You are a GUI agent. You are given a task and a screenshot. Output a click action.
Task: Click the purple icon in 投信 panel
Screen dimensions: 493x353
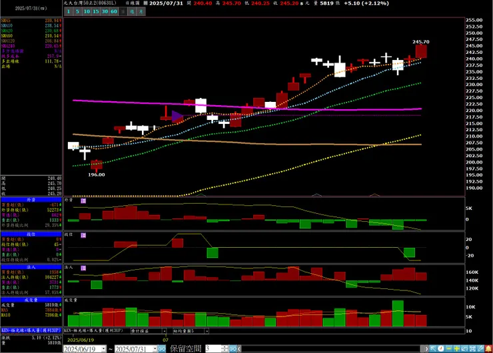coord(83,235)
